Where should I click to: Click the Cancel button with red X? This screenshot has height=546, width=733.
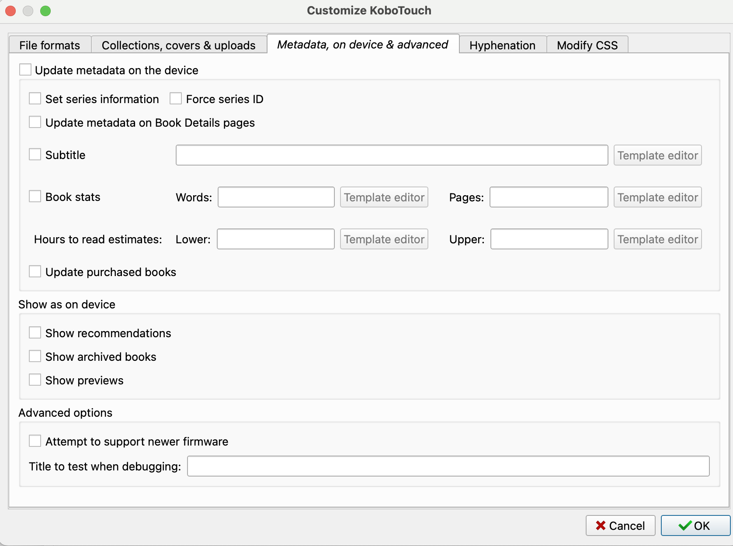620,525
